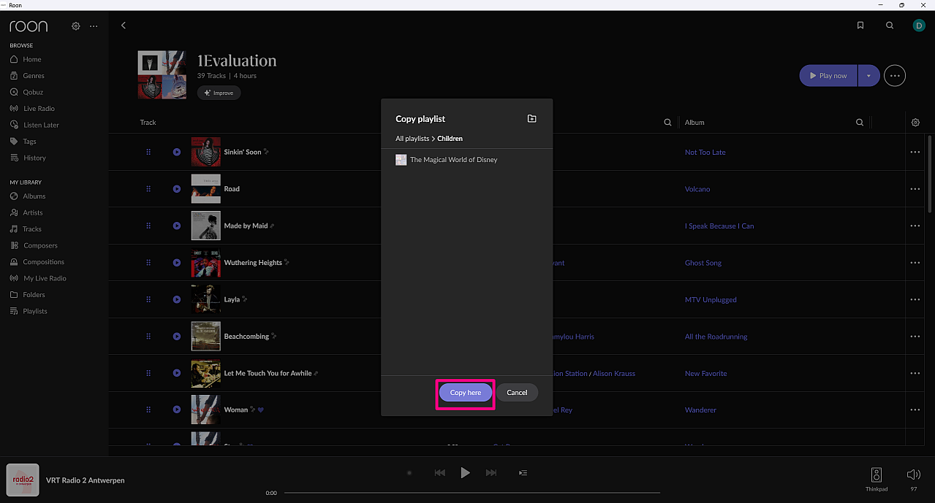Open the volume control icon

[913, 475]
